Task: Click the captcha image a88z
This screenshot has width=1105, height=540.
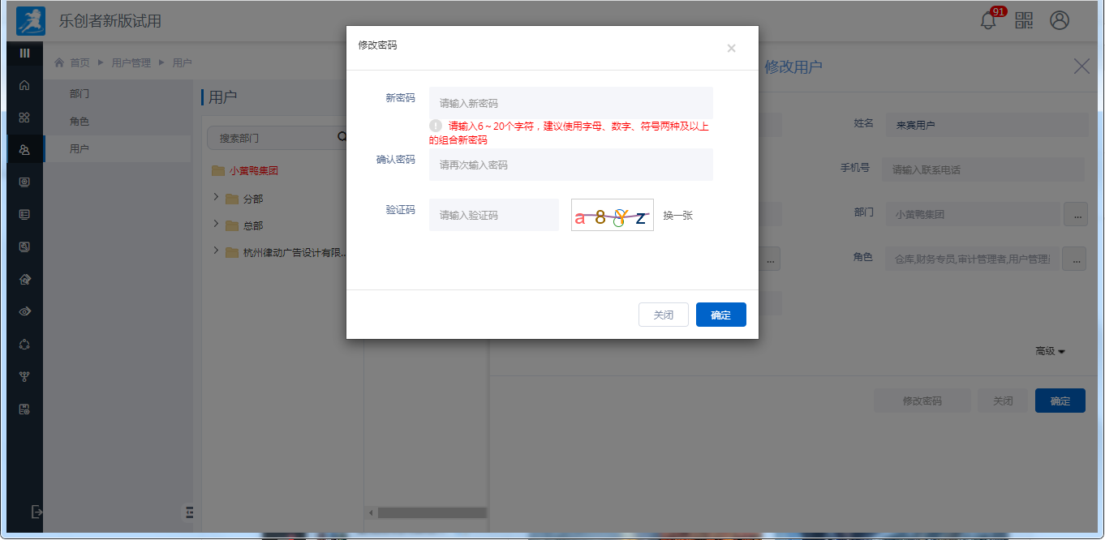Action: pos(612,215)
